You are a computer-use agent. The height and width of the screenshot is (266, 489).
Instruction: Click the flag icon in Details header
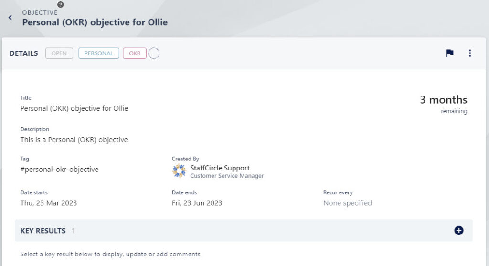pos(450,53)
